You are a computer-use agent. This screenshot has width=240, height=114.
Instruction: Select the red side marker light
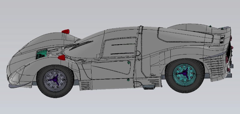62,58
